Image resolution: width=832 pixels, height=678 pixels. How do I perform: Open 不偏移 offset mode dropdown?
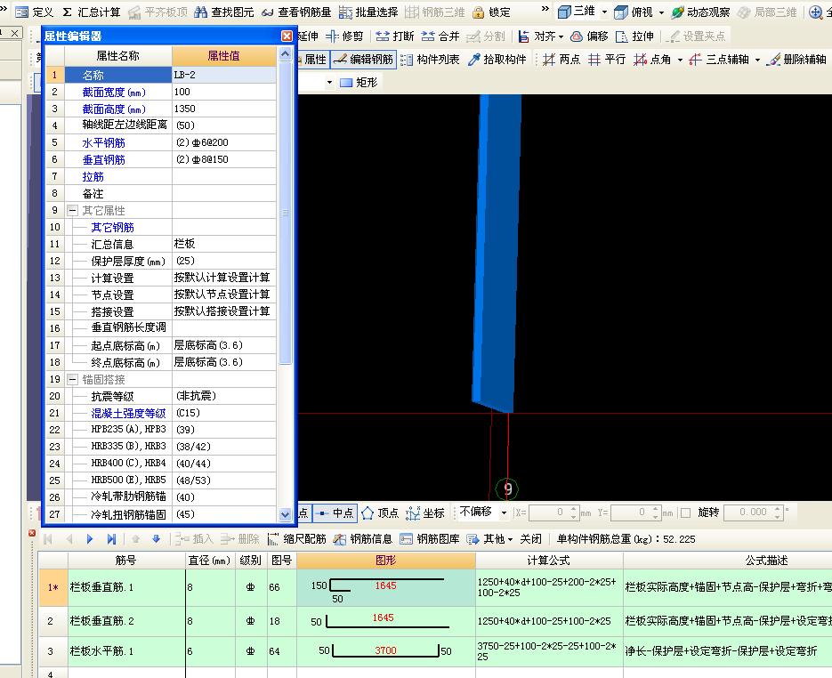pyautogui.click(x=504, y=513)
